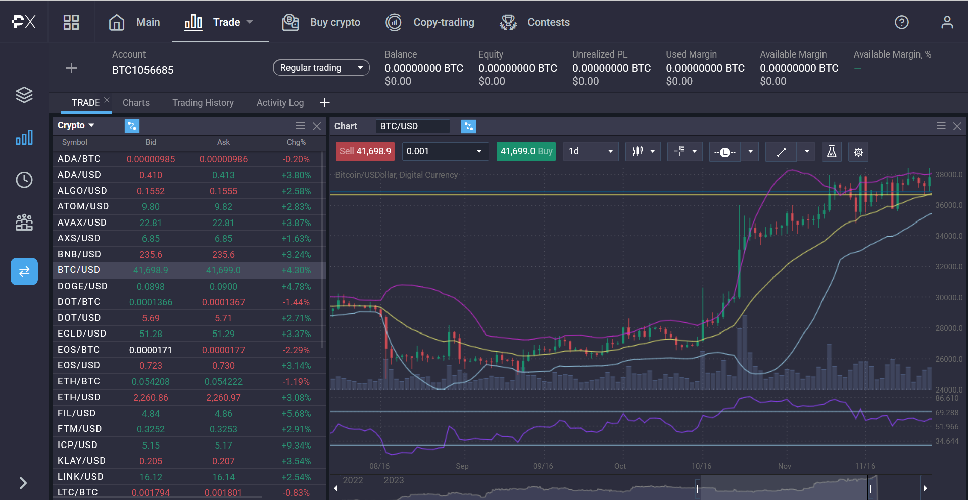Image resolution: width=968 pixels, height=500 pixels.
Task: Expand drawing tool dropdown arrow
Action: point(807,152)
